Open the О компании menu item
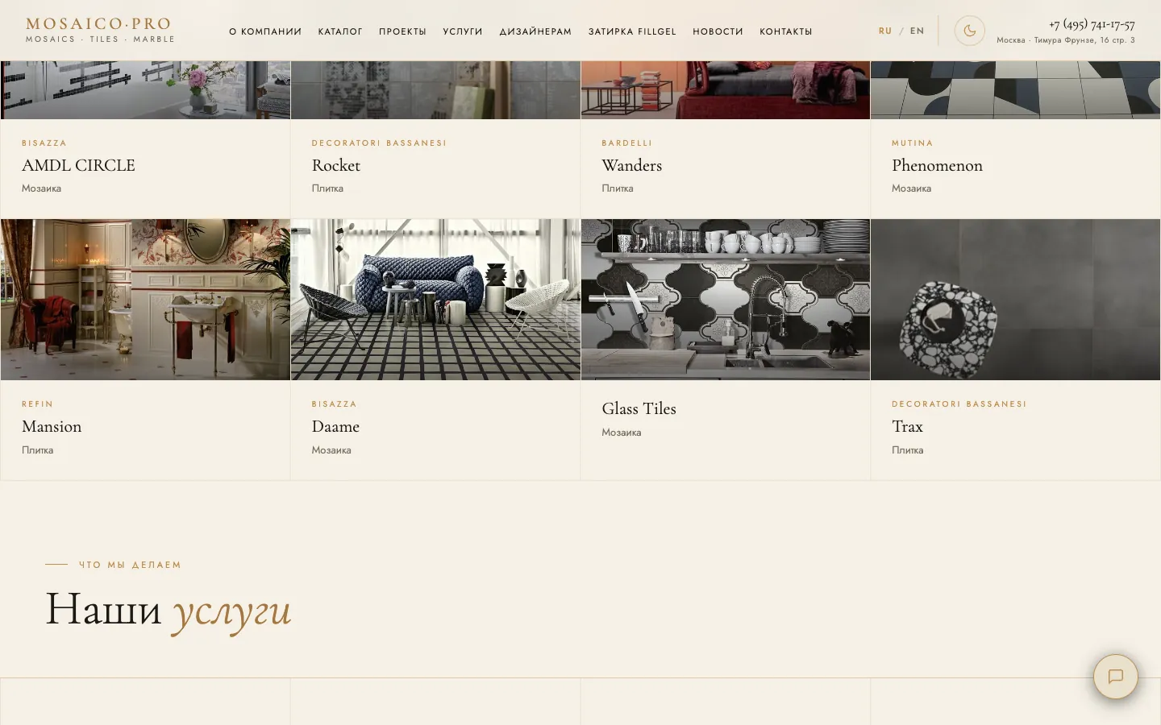The image size is (1161, 725). (x=265, y=31)
